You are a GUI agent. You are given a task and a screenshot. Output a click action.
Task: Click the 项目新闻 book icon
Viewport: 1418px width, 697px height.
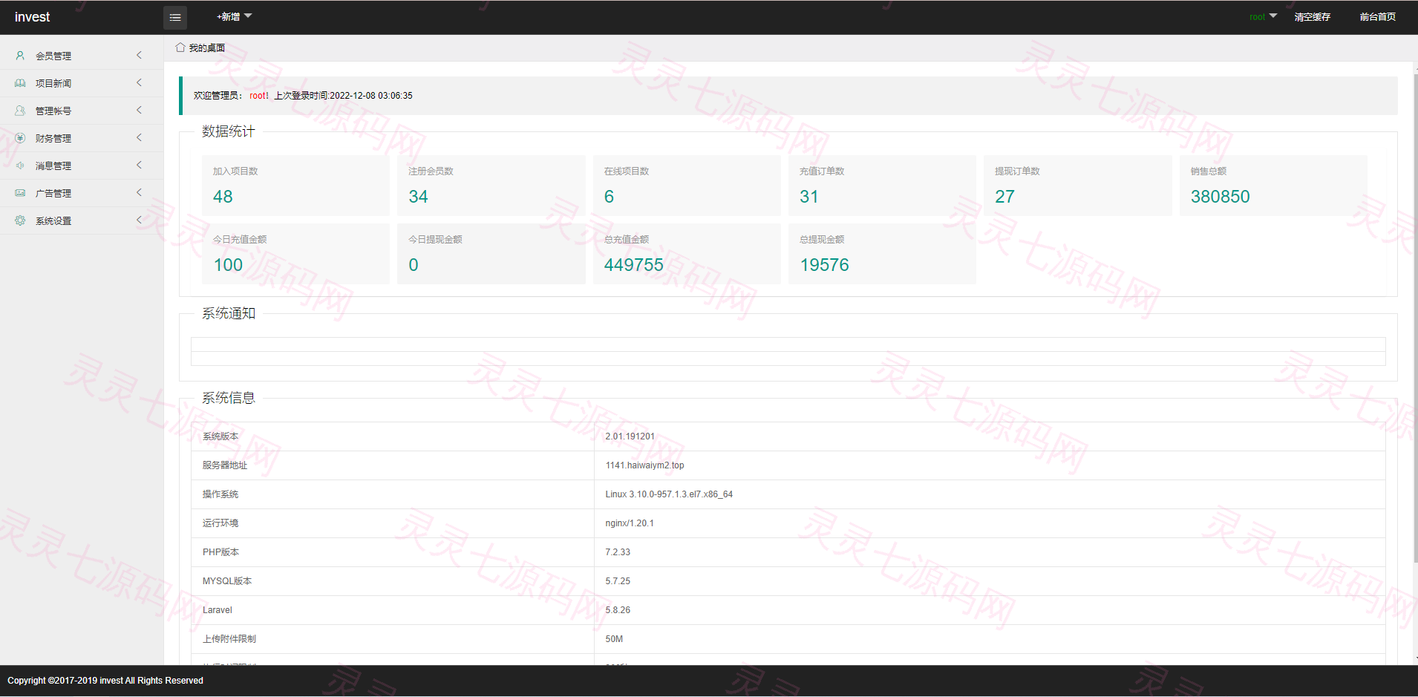click(x=20, y=83)
